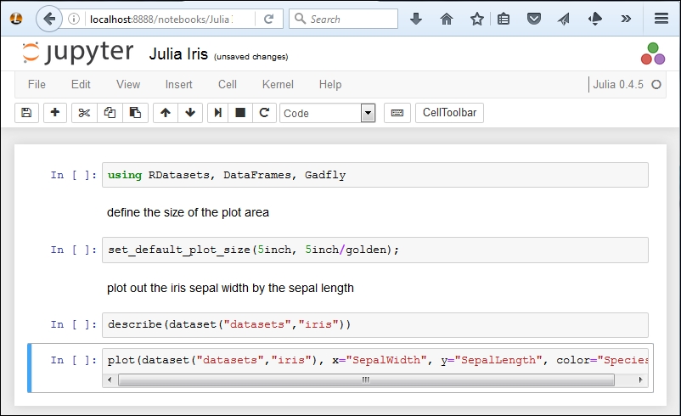Run the current cell icon
The height and width of the screenshot is (416, 681).
[x=218, y=113]
